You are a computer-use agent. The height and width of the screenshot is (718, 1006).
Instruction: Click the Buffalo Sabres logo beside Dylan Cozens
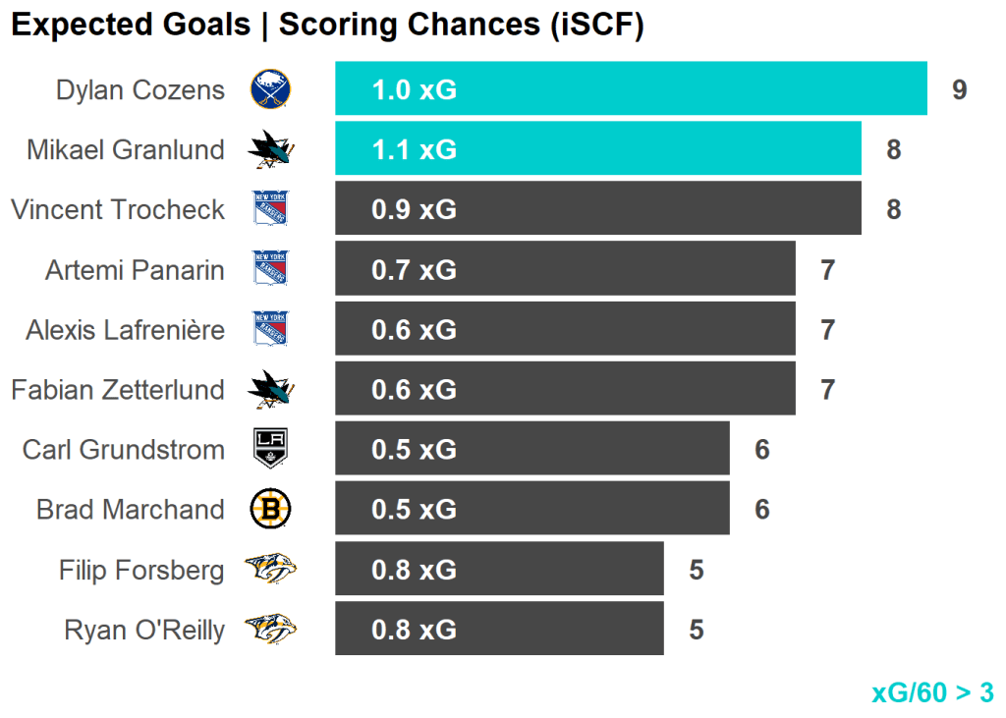point(270,89)
